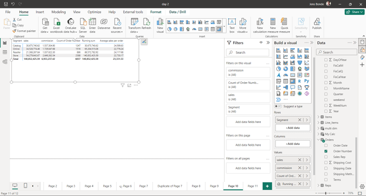Open the Optimize ribbon tab

tap(94, 12)
